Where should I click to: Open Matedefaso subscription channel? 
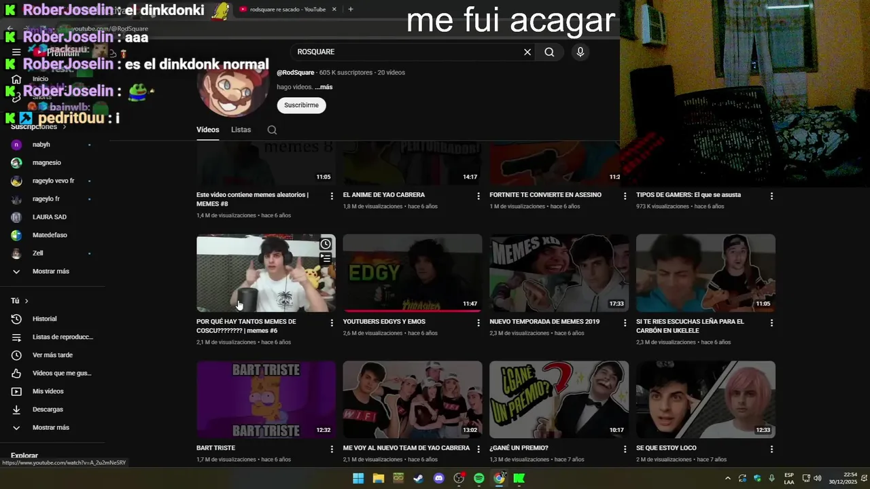coord(52,235)
